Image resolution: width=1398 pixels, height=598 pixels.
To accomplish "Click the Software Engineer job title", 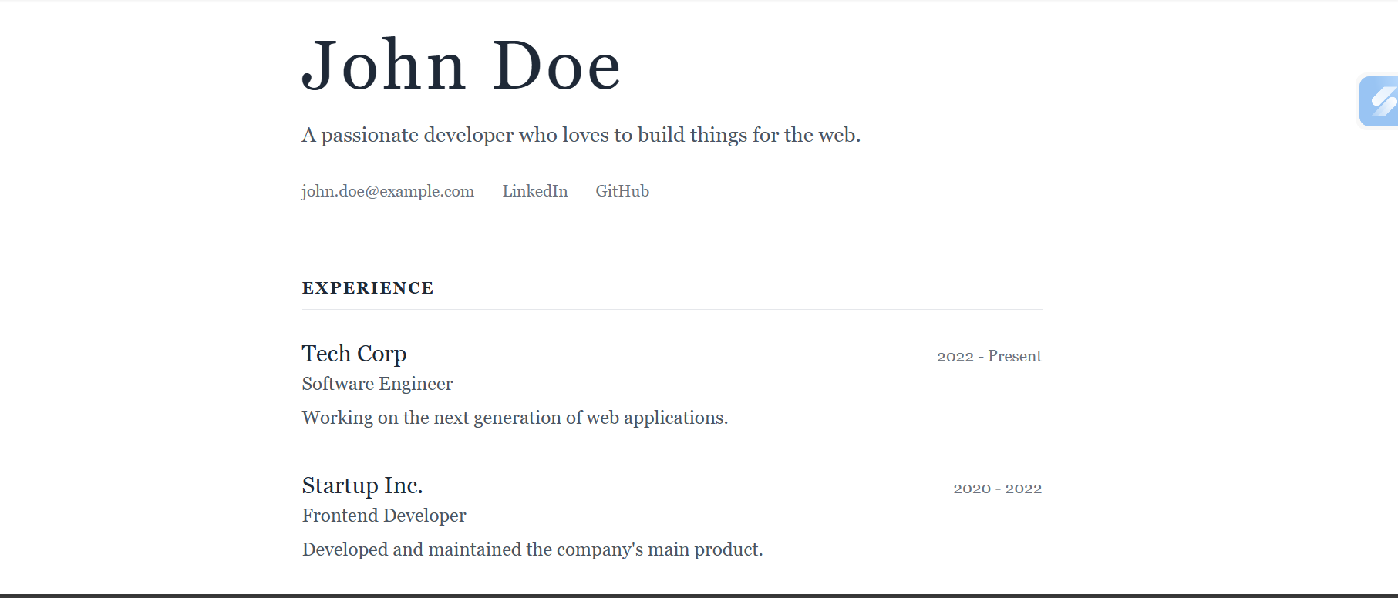I will [377, 384].
